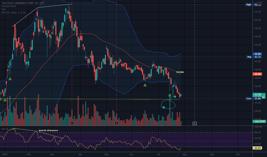Select the BB (50, close, 2.3, 0) indicator label
This screenshot has width=267, height=157.
pyautogui.click(x=13, y=12)
